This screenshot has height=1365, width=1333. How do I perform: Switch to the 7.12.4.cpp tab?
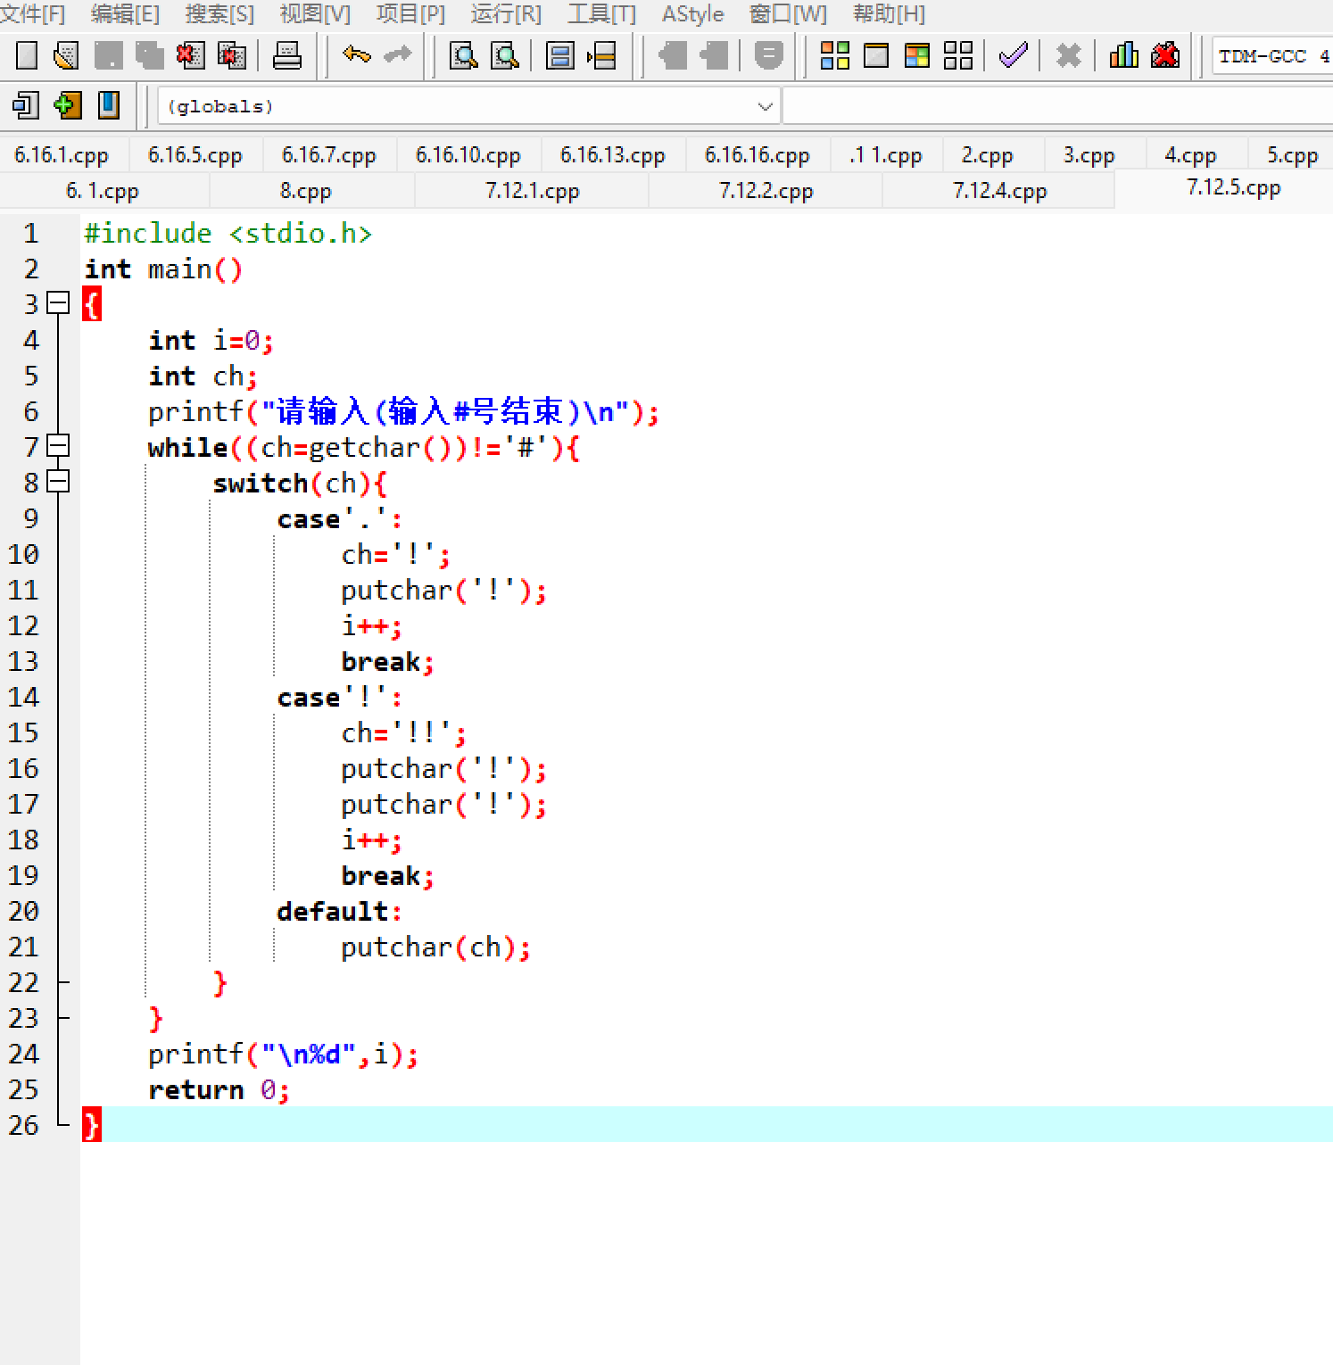pos(1000,190)
